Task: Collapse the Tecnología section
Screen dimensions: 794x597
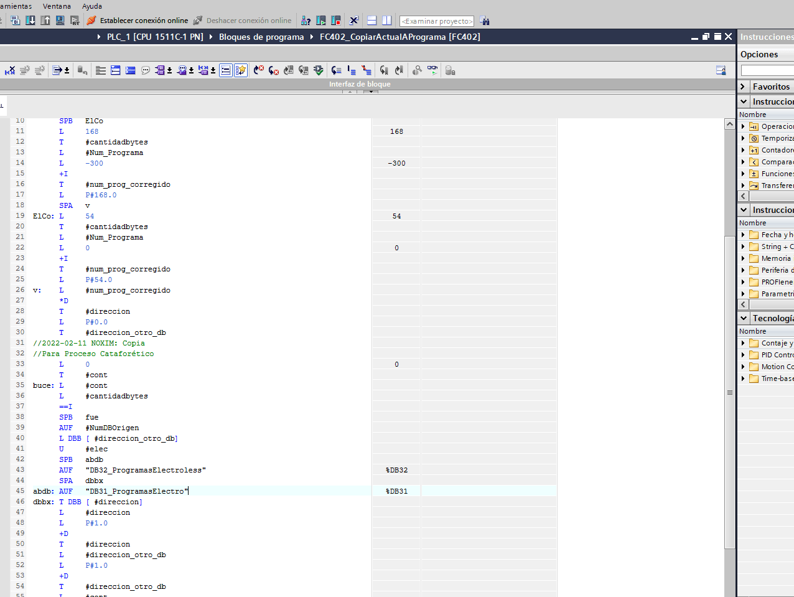Action: tap(743, 318)
